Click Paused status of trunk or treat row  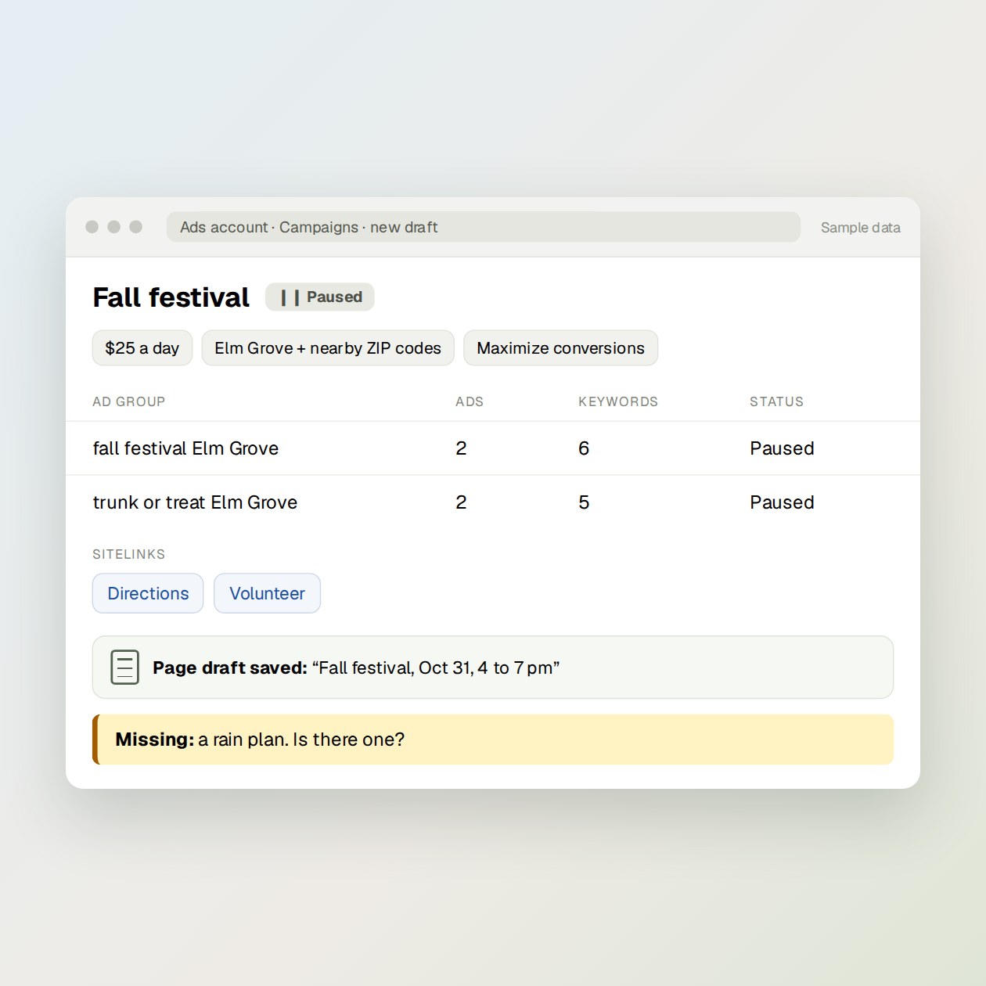pyautogui.click(x=782, y=502)
